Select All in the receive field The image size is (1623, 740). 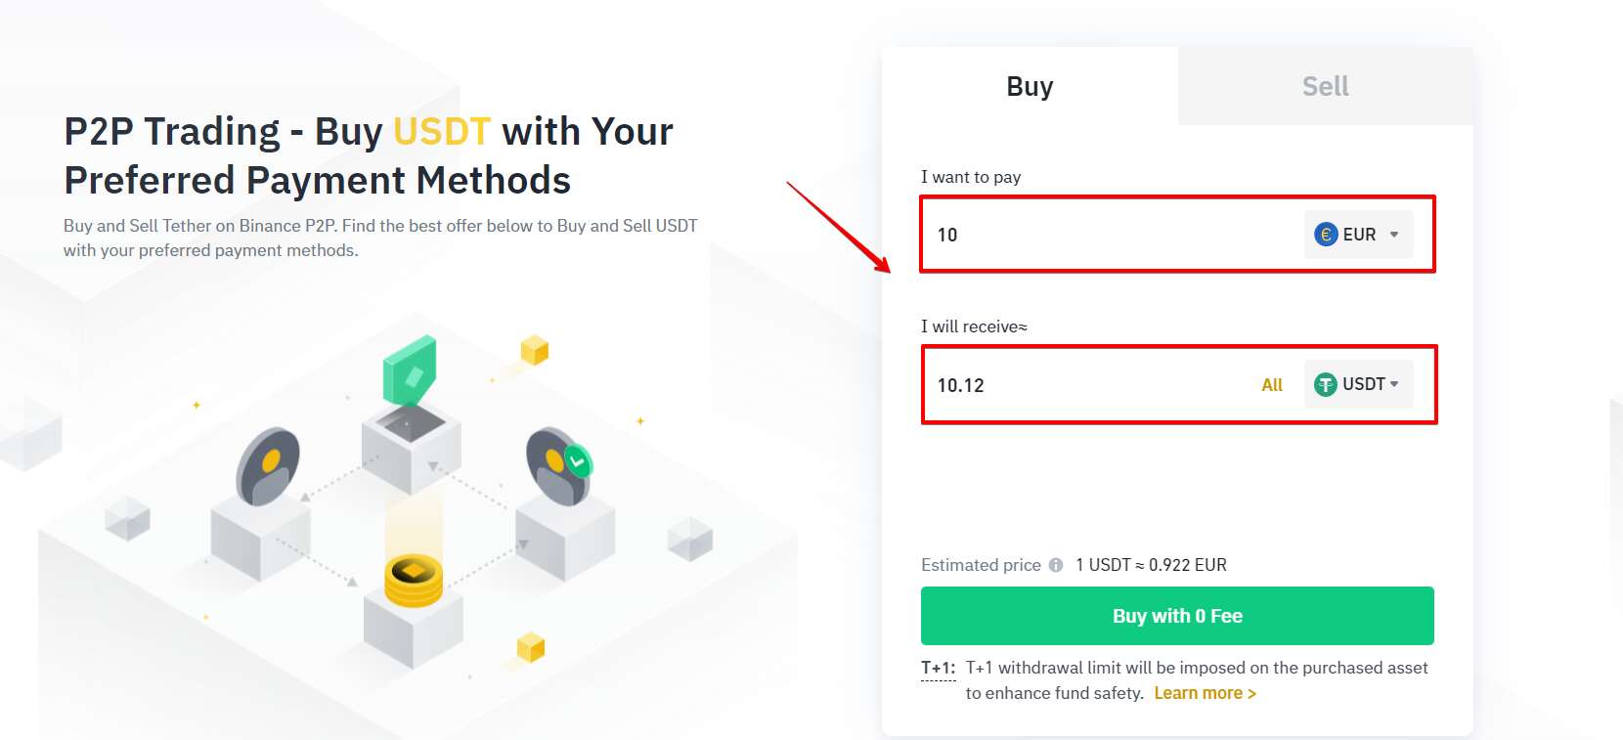pos(1272,385)
